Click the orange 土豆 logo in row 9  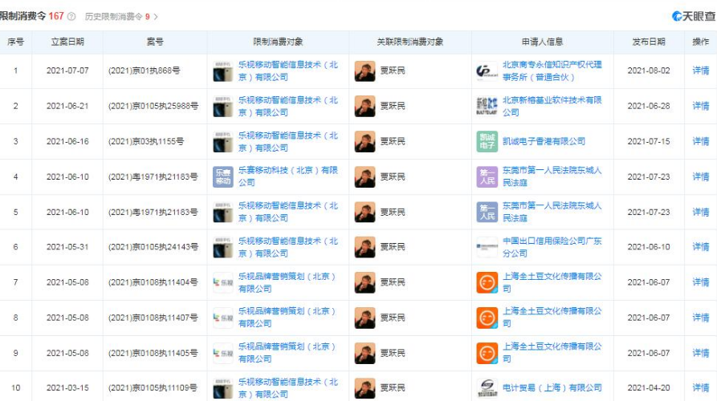pyautogui.click(x=487, y=353)
